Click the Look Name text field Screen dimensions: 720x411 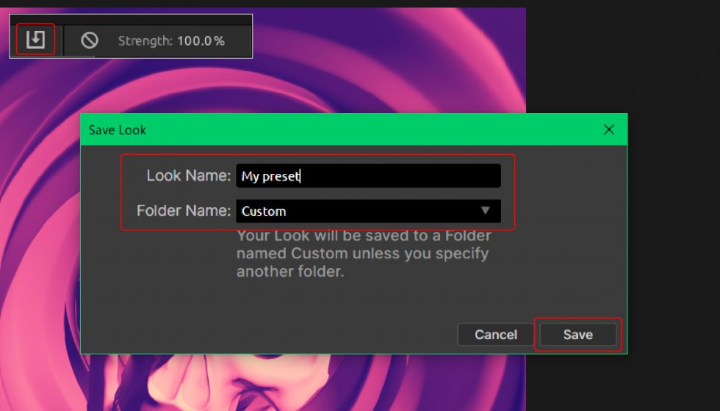(368, 175)
